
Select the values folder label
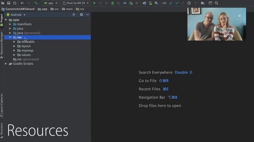[x=26, y=55]
